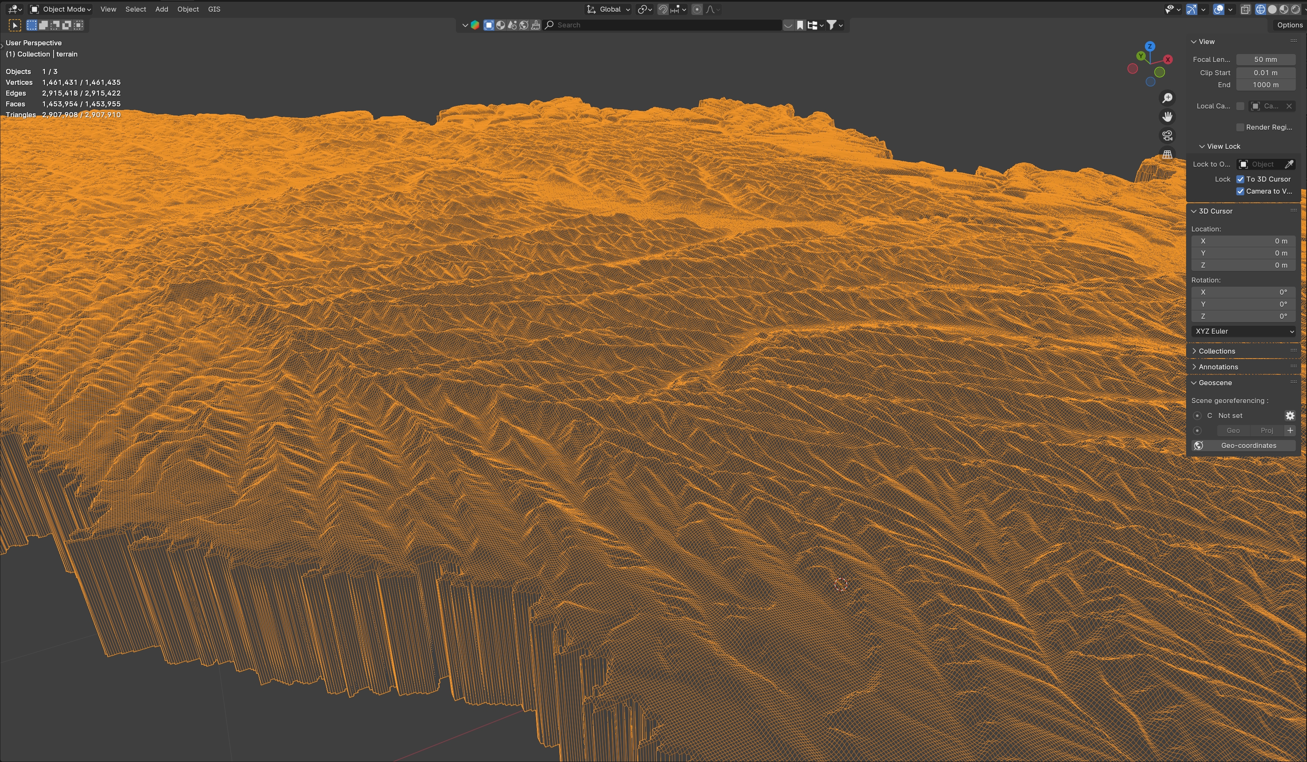Image resolution: width=1307 pixels, height=762 pixels.
Task: Click the eyedropper in Lock to Object
Action: click(x=1289, y=164)
